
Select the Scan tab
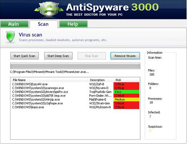43,24
